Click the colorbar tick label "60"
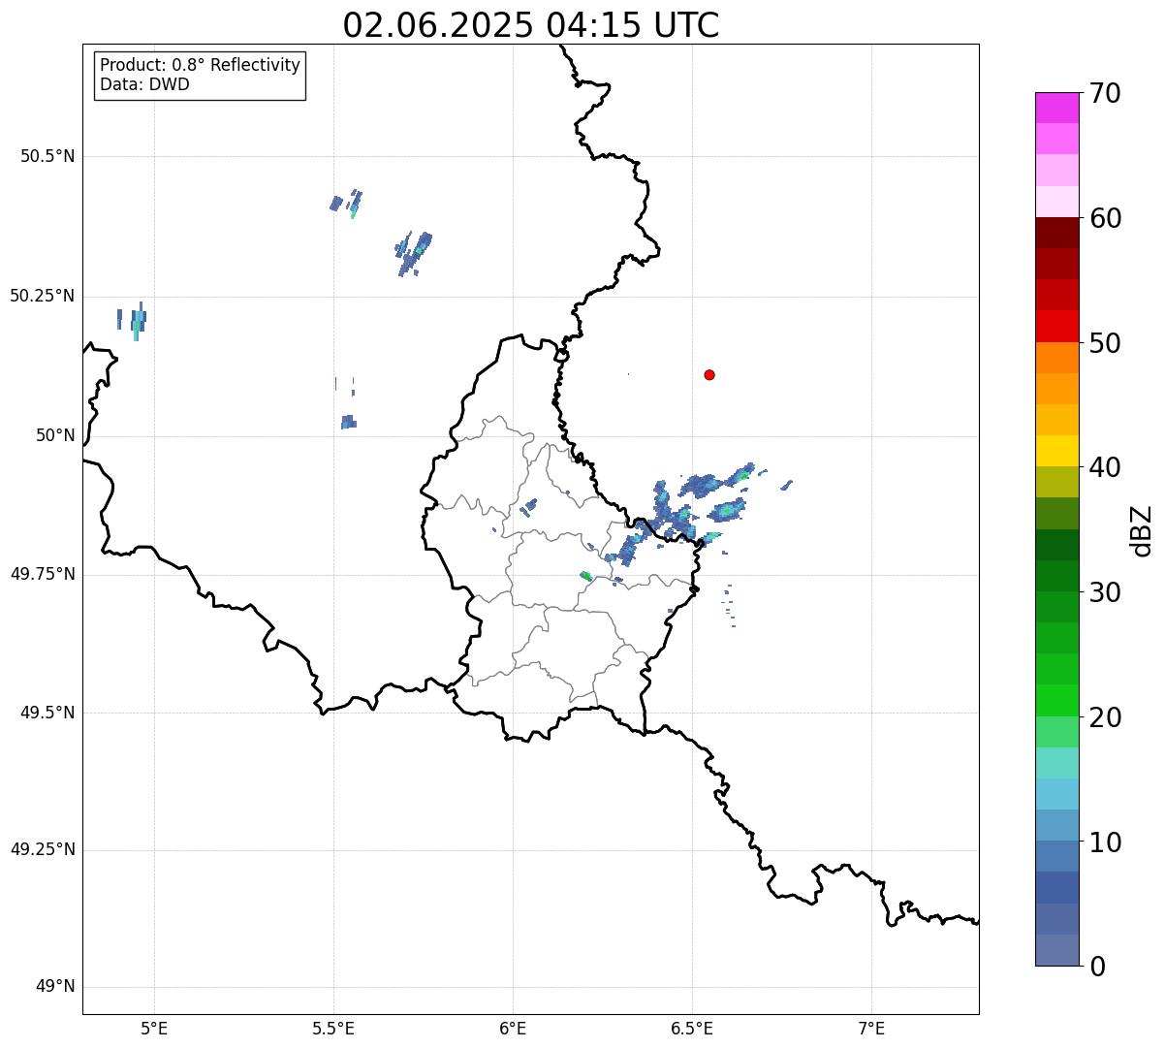The width and height of the screenshot is (1165, 1048). (x=1104, y=218)
